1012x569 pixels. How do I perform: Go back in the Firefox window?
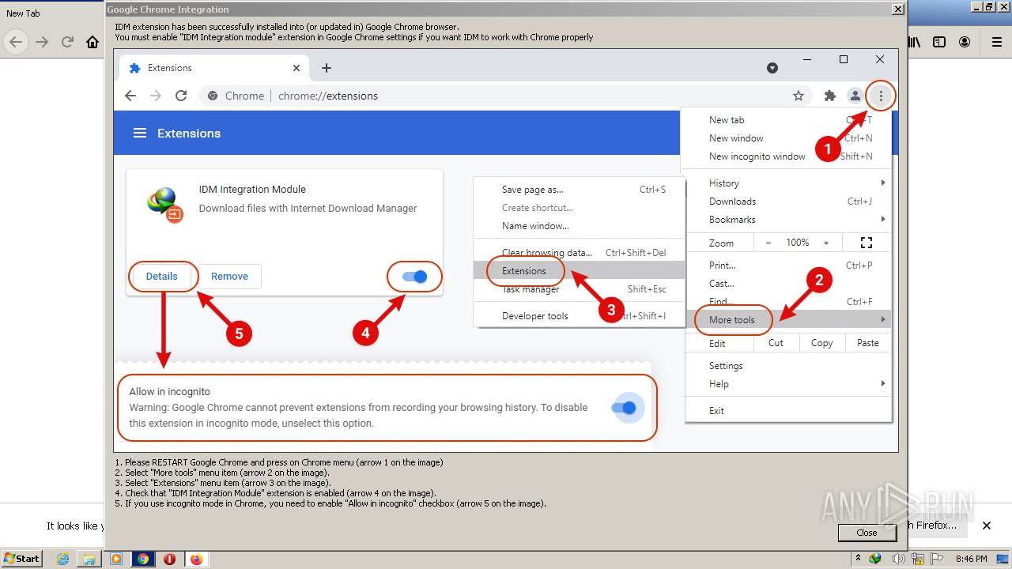(x=16, y=42)
